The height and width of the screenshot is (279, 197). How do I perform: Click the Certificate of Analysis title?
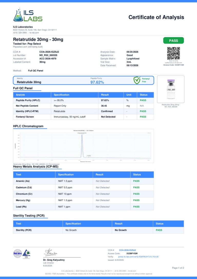click(x=156, y=17)
